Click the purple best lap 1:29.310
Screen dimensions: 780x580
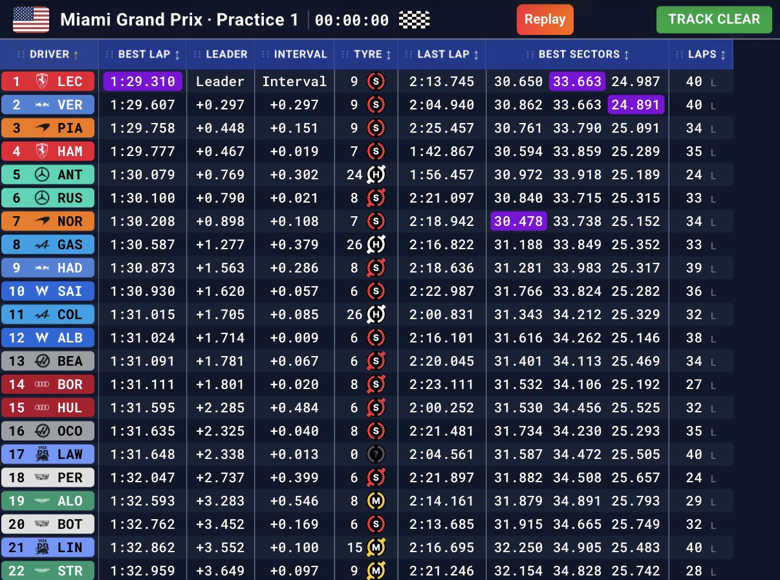click(x=143, y=82)
